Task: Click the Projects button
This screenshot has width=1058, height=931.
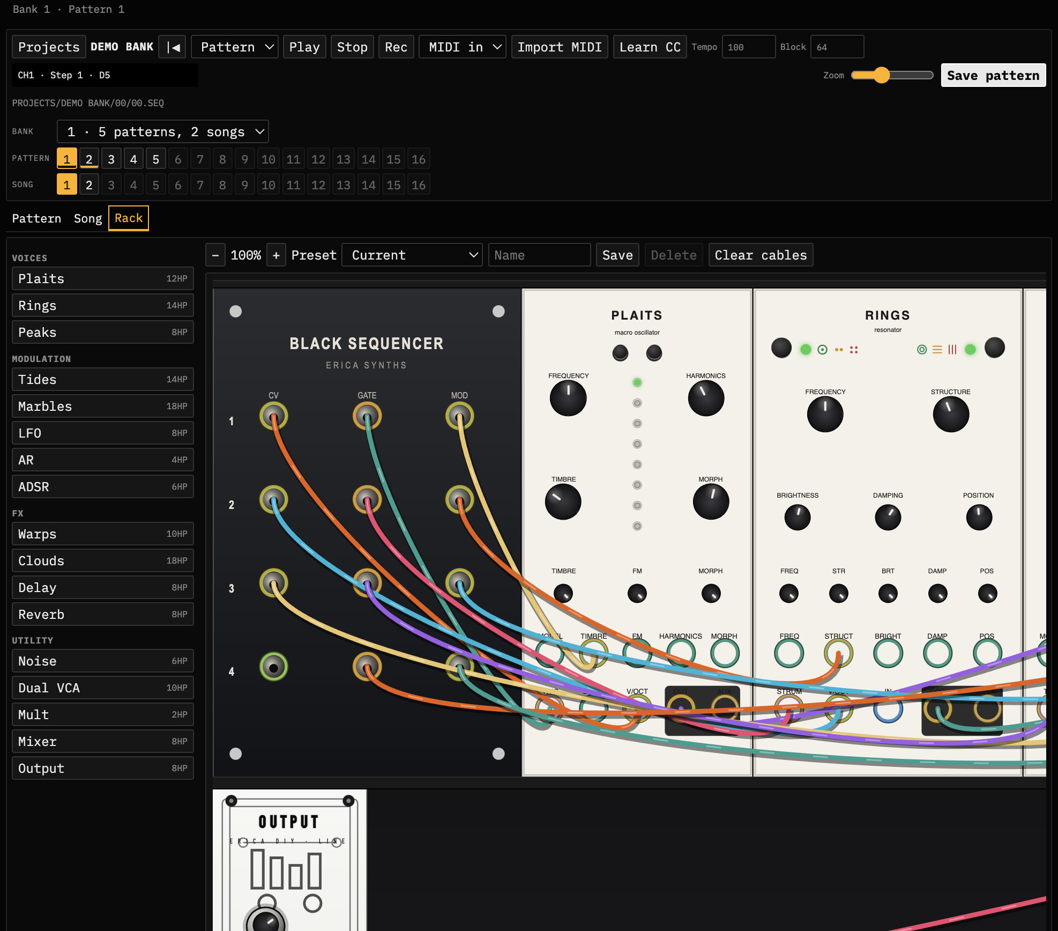Action: 49,47
